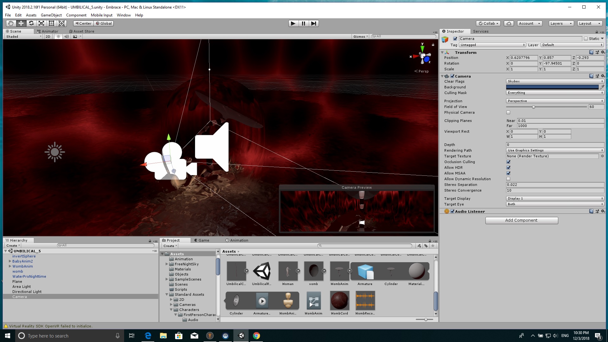Open the Tag dropdown
The image size is (608, 342).
492,45
